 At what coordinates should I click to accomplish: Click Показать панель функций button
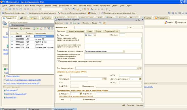tap(13, 13)
